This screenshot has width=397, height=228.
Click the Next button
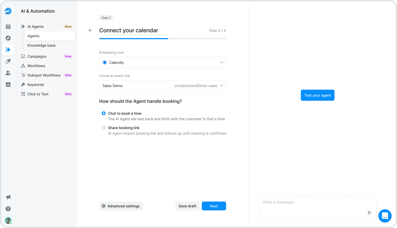click(214, 206)
